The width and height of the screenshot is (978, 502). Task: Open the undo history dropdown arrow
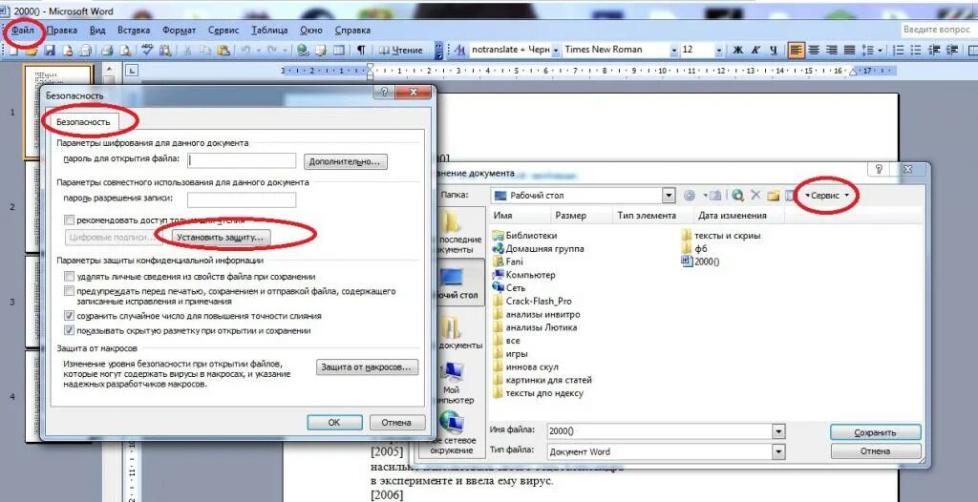coord(258,51)
